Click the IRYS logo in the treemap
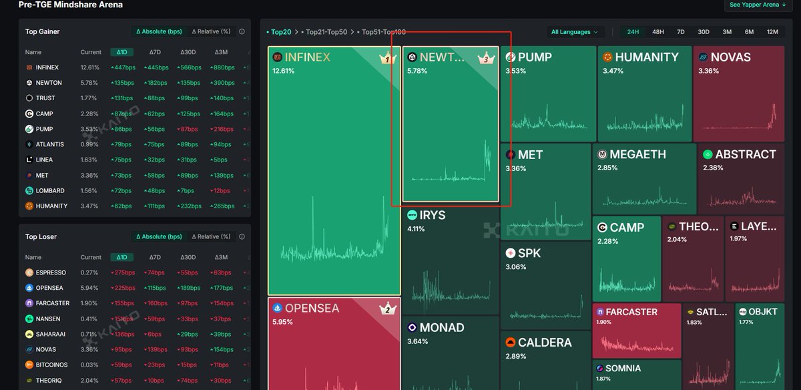 coord(412,215)
